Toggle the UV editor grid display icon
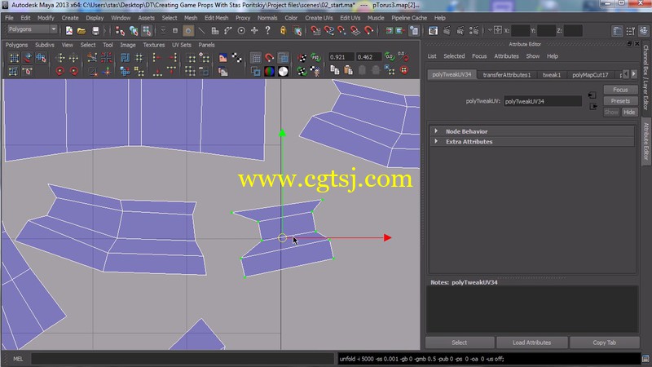The height and width of the screenshot is (367, 652). [256, 58]
